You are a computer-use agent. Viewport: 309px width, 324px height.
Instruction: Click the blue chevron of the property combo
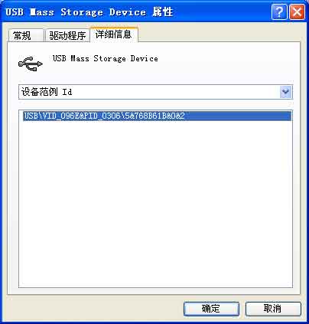point(285,92)
